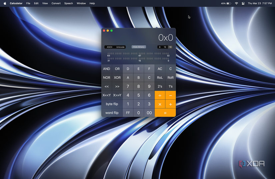The image size is (275, 179).
Task: Click the RoR rotate right key
Action: pyautogui.click(x=170, y=77)
